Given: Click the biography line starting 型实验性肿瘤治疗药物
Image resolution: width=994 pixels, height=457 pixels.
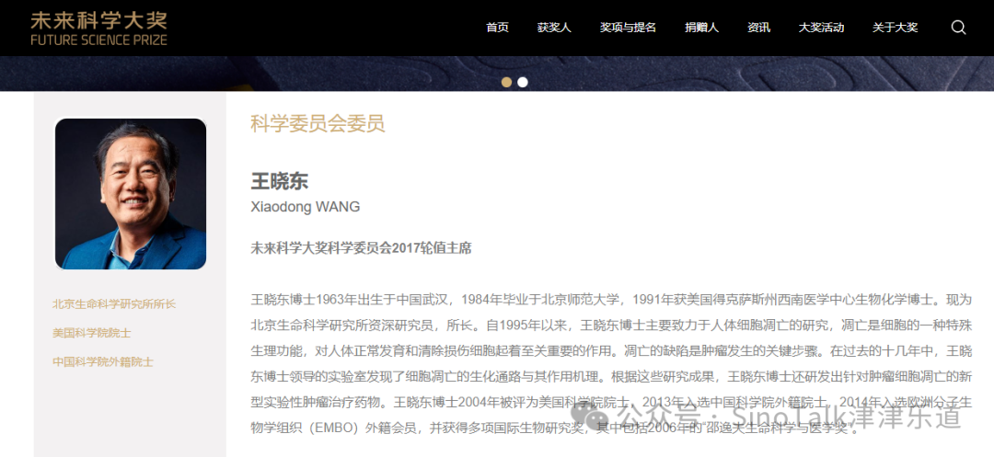Looking at the screenshot, I should [610, 402].
